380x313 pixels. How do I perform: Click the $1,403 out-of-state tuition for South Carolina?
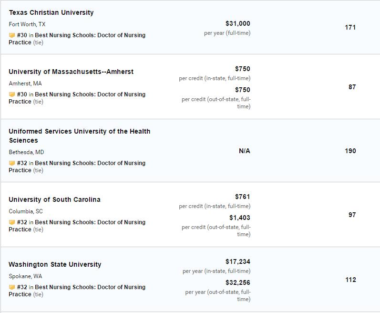coord(240,218)
